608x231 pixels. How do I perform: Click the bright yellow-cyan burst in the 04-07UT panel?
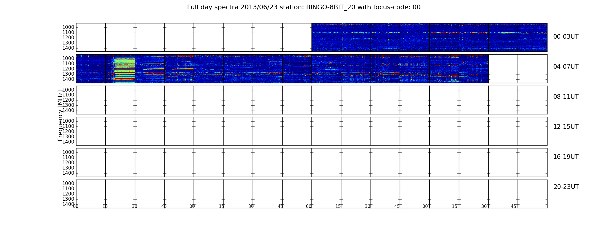click(x=124, y=69)
